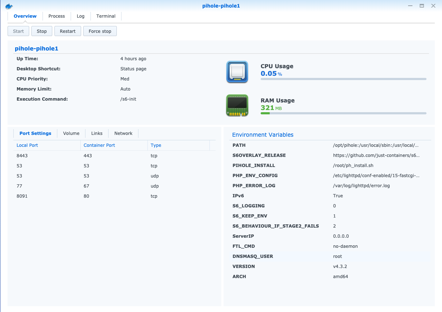Maximize the pihole-pihole1 window
The height and width of the screenshot is (312, 442).
click(x=421, y=6)
